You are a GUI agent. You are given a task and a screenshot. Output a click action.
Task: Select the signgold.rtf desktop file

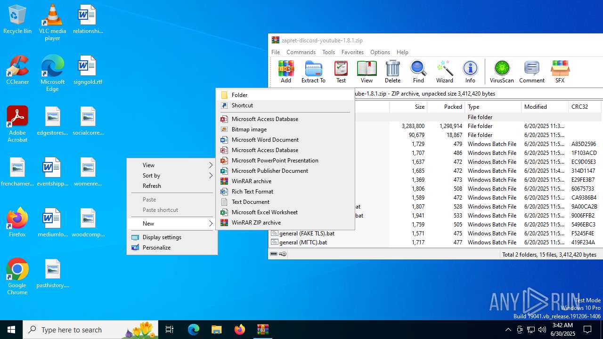pos(88,70)
